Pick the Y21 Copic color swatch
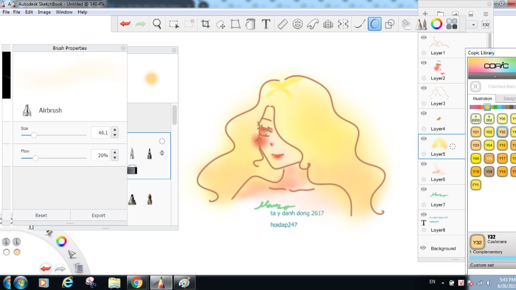 (476, 132)
